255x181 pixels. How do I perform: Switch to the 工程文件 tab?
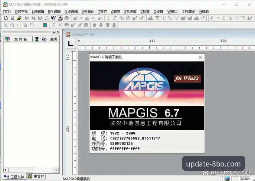[x=14, y=177]
